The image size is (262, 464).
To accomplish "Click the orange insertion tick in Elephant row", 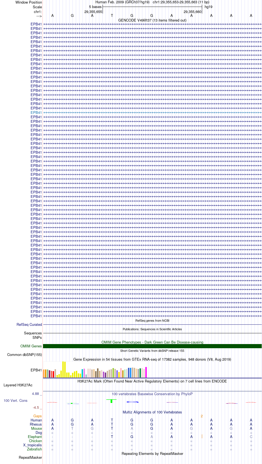I will [202, 436].
